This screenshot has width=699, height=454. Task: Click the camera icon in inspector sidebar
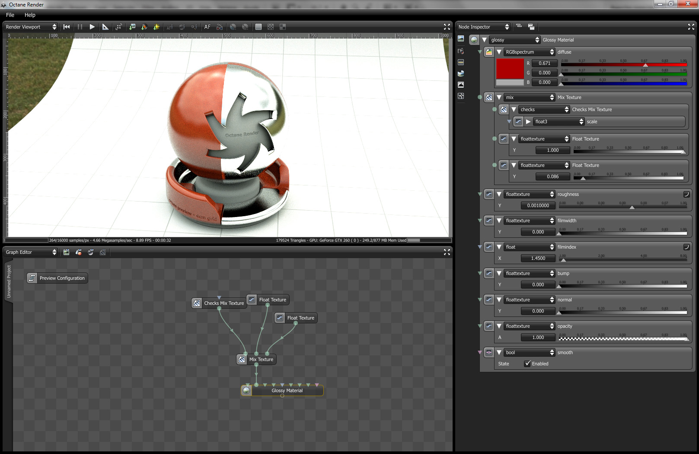click(x=461, y=51)
